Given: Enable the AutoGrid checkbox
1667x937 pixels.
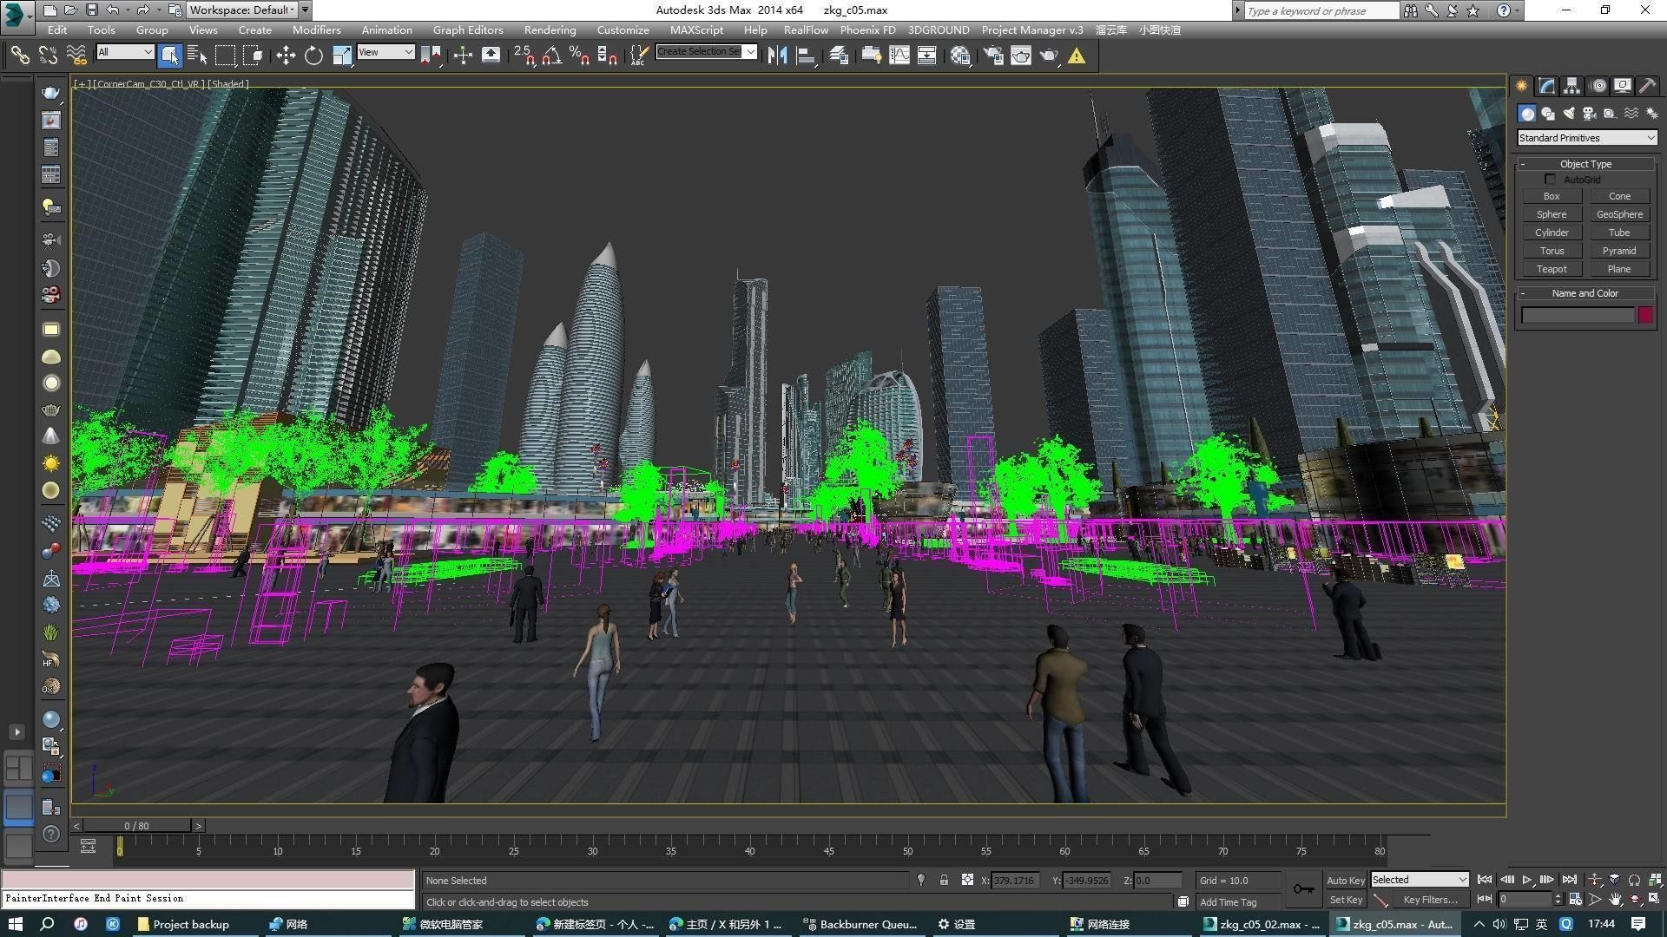Looking at the screenshot, I should pos(1550,180).
